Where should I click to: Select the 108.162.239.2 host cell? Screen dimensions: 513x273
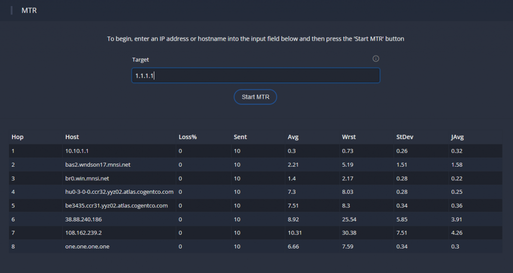[84, 233]
